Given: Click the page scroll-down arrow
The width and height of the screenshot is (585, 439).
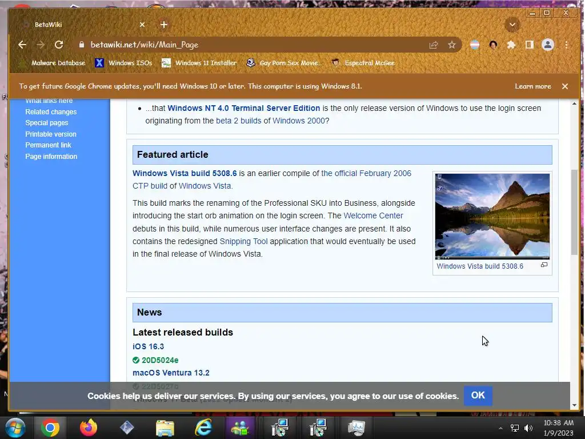Looking at the screenshot, I should point(574,405).
